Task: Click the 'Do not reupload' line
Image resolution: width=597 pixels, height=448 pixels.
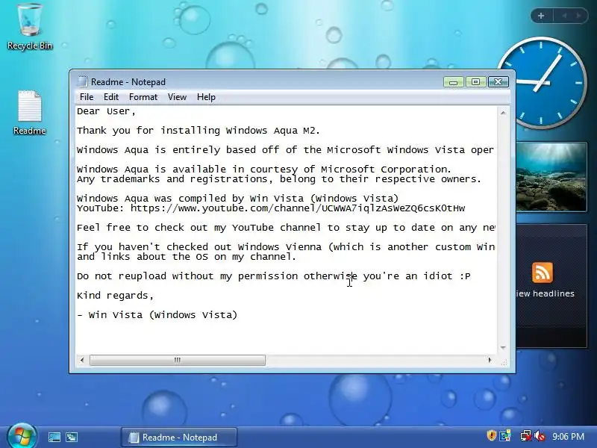Action: tap(274, 276)
